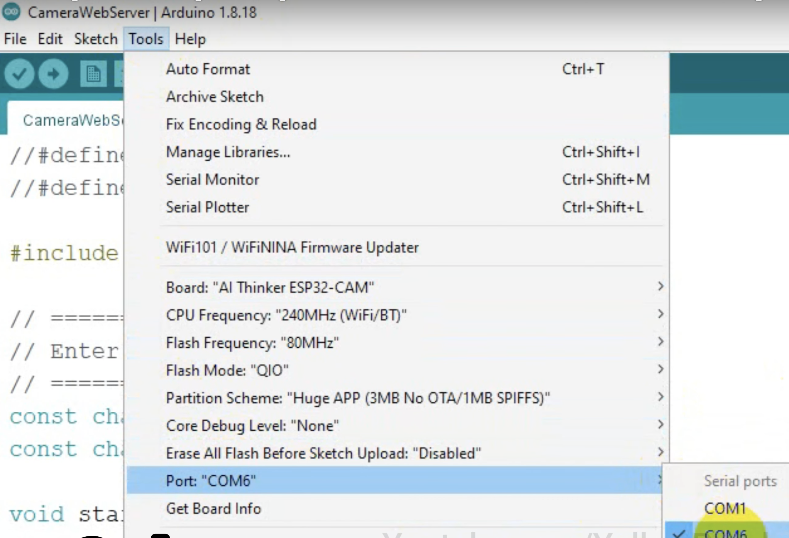Click Erase All Flash Before Sketch Upload
Image resolution: width=789 pixels, height=538 pixels.
click(323, 453)
